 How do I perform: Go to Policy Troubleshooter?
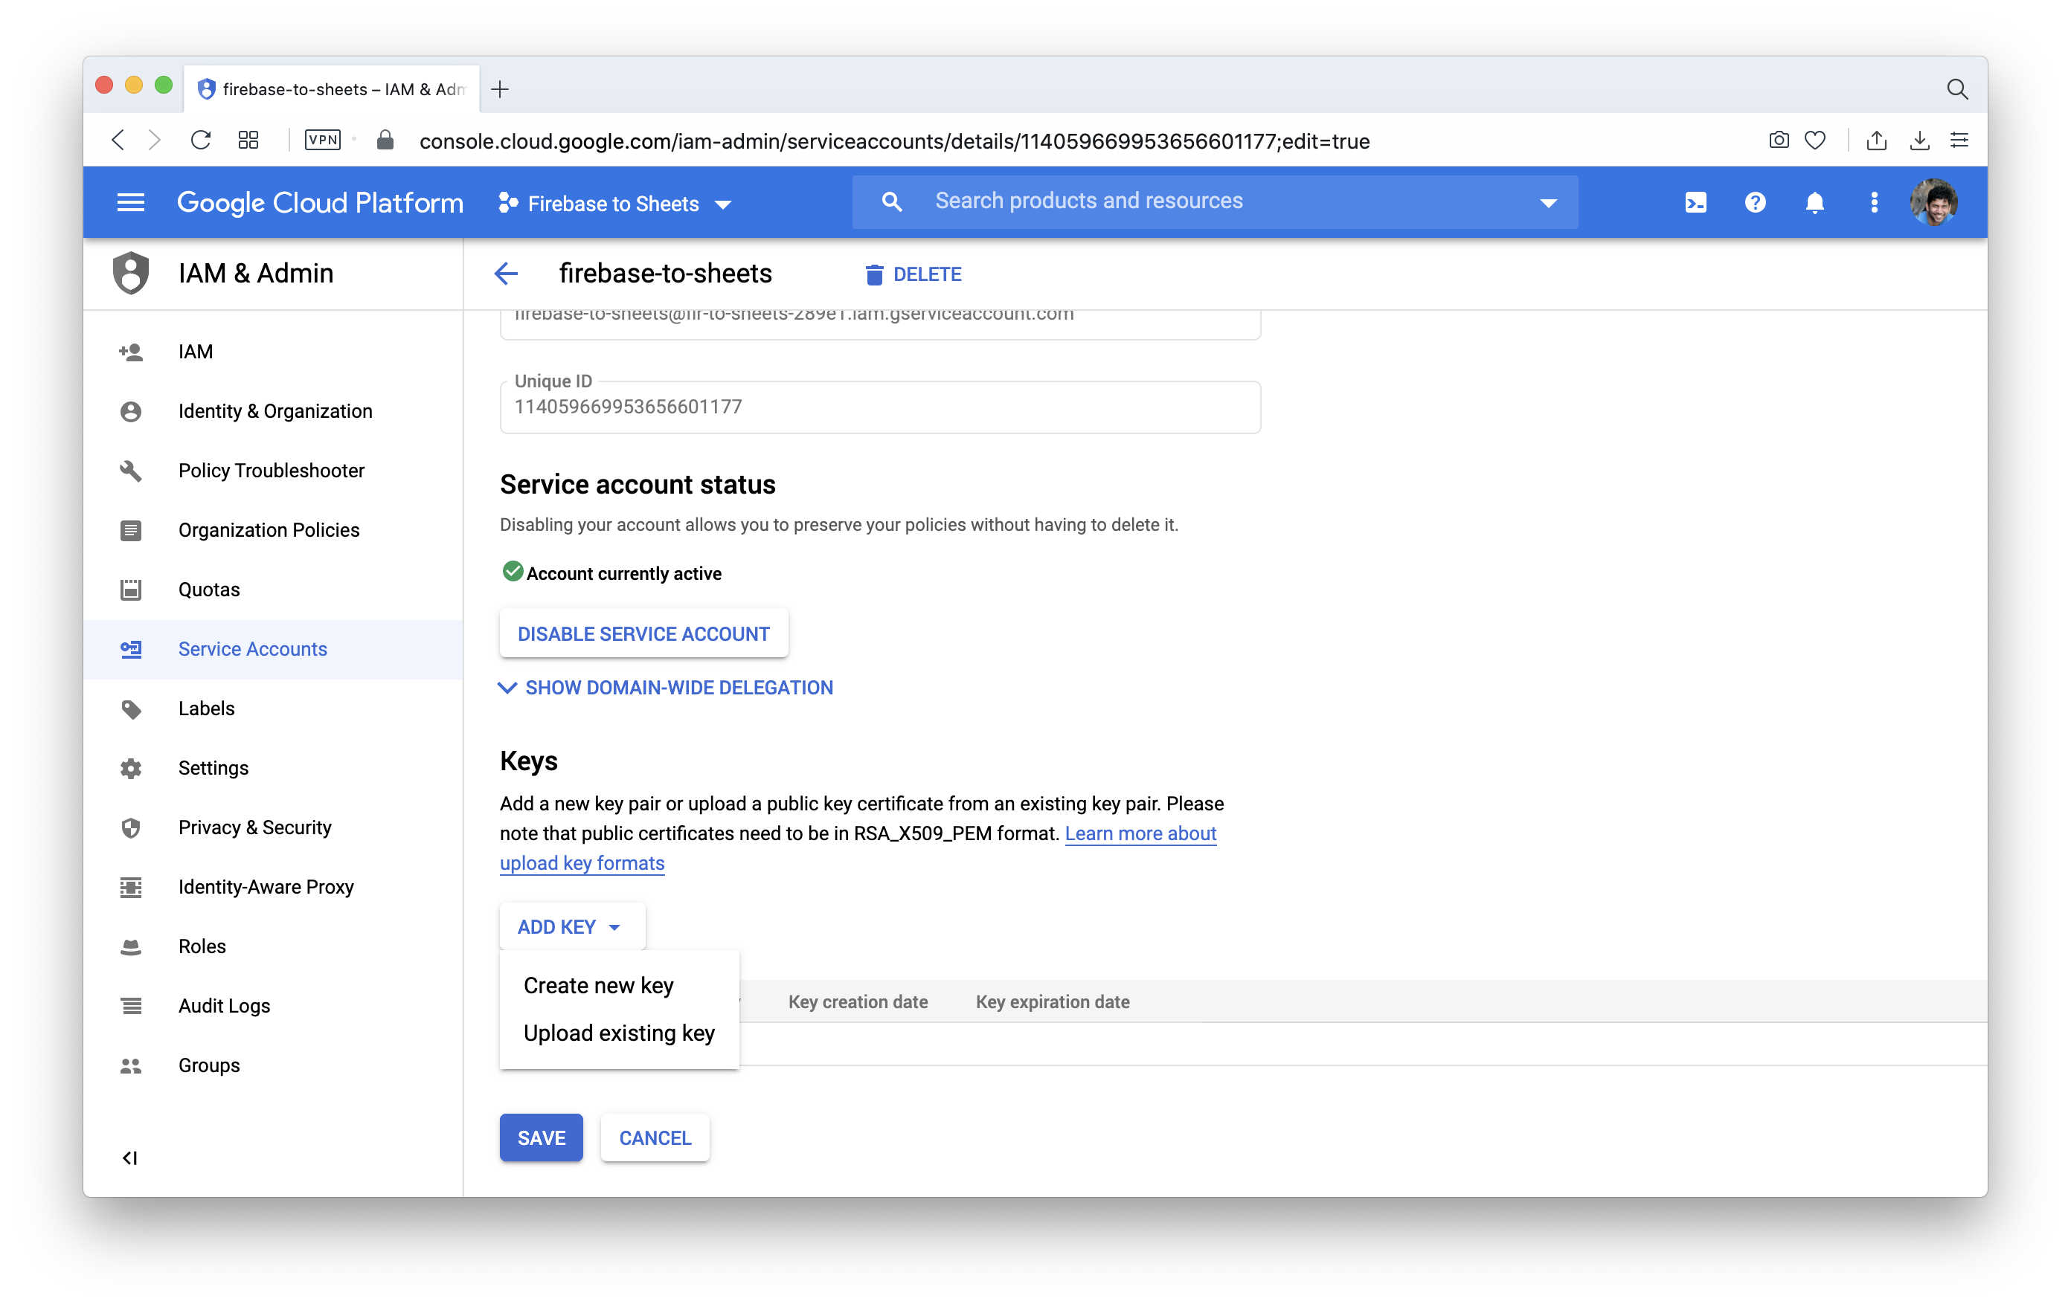click(271, 471)
